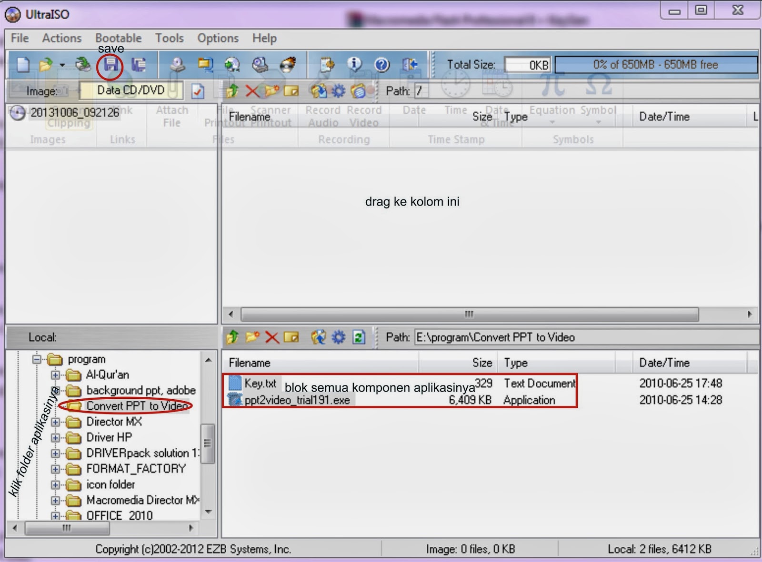Click the image pane Filename column header
The width and height of the screenshot is (762, 562).
pyautogui.click(x=320, y=117)
